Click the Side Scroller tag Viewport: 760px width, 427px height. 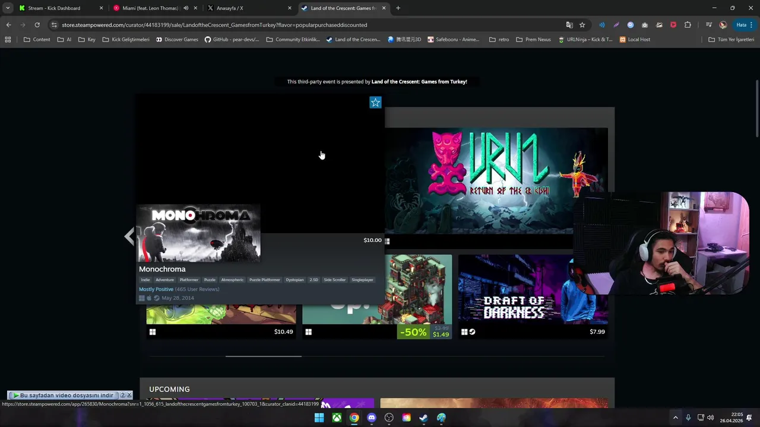[335, 280]
